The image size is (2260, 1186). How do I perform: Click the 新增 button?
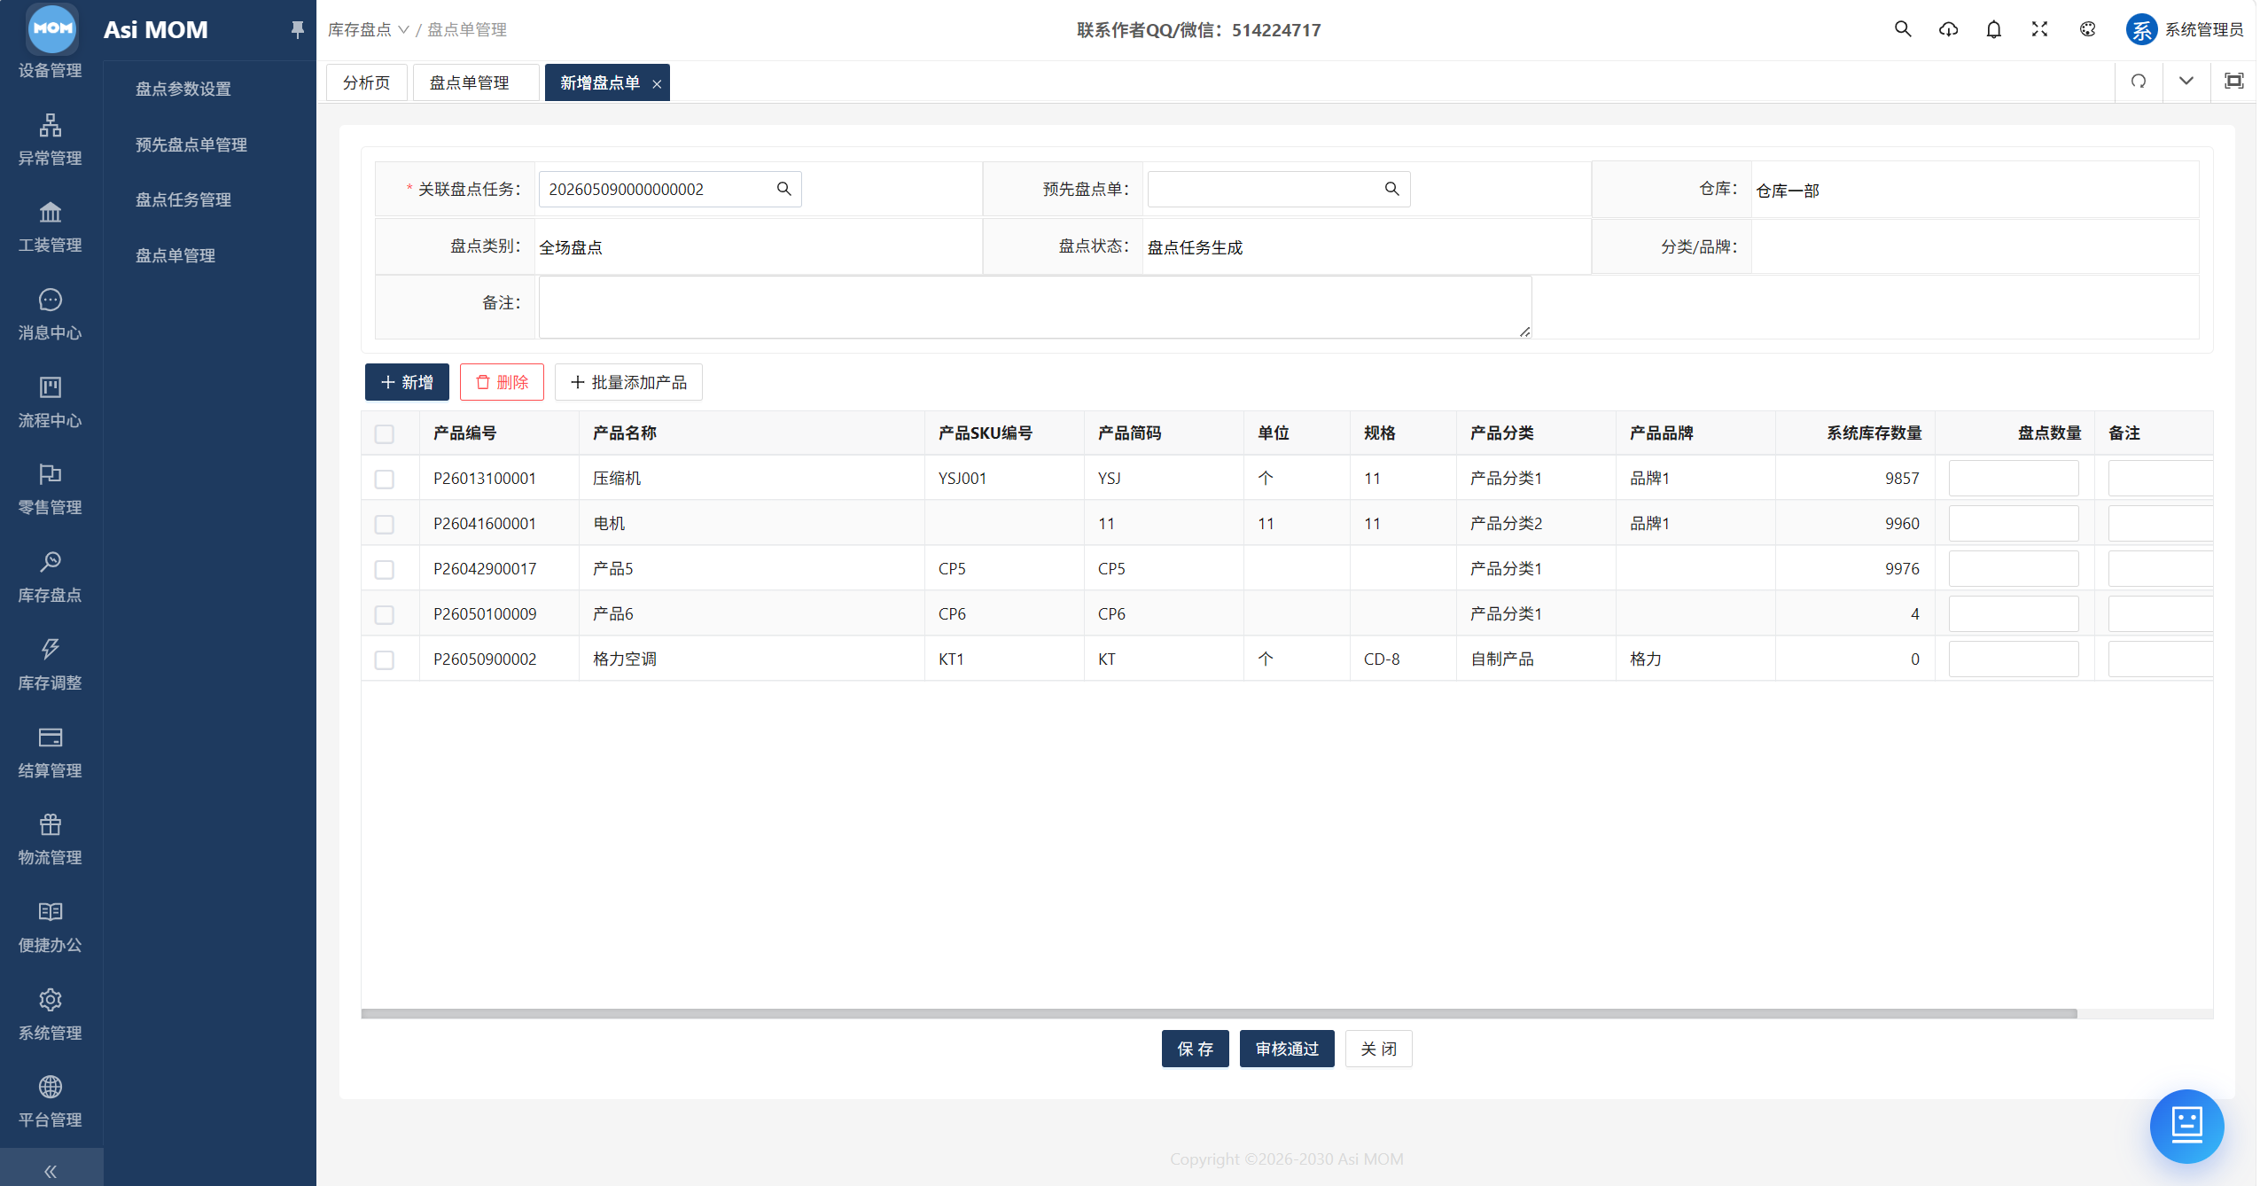click(x=407, y=382)
